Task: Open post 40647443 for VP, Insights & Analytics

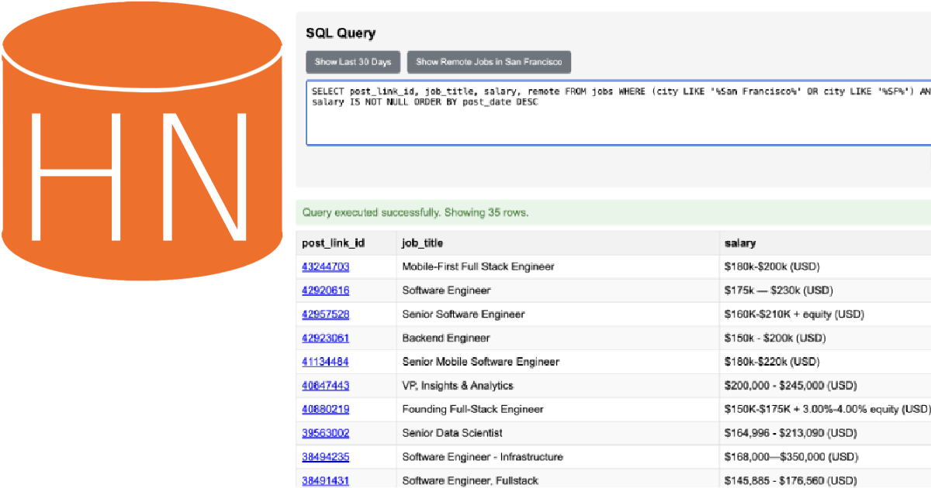Action: pyautogui.click(x=325, y=385)
